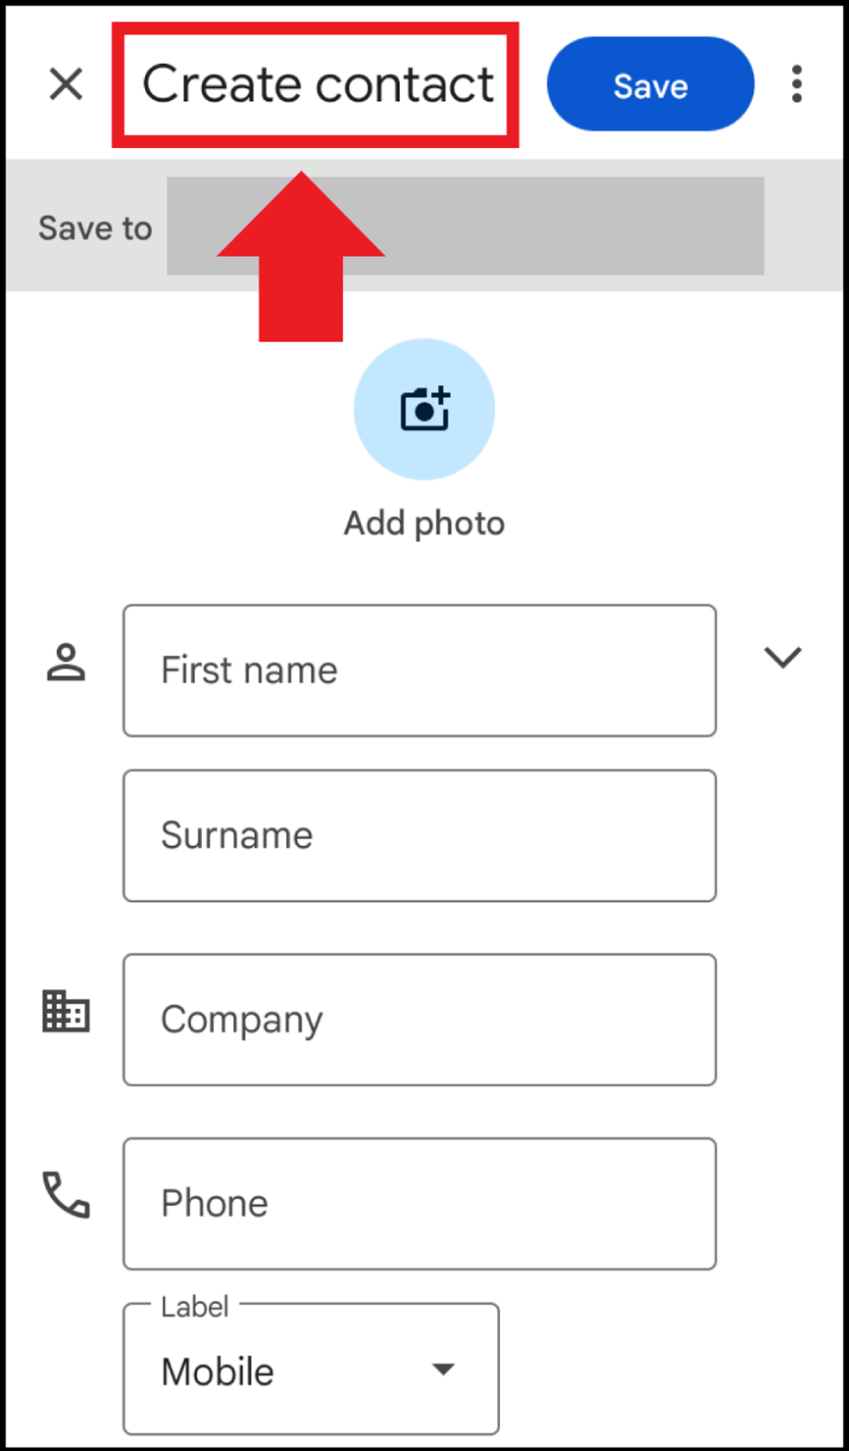The height and width of the screenshot is (1451, 849).
Task: Select the Add photo label
Action: pyautogui.click(x=424, y=524)
